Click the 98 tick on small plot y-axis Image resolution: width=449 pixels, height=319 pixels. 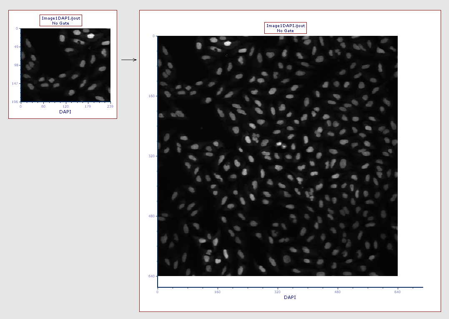pyautogui.click(x=16, y=65)
